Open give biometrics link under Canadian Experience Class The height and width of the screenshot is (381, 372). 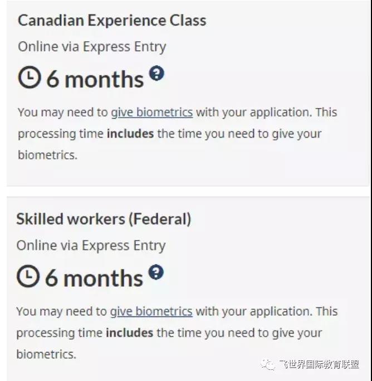[x=152, y=113]
